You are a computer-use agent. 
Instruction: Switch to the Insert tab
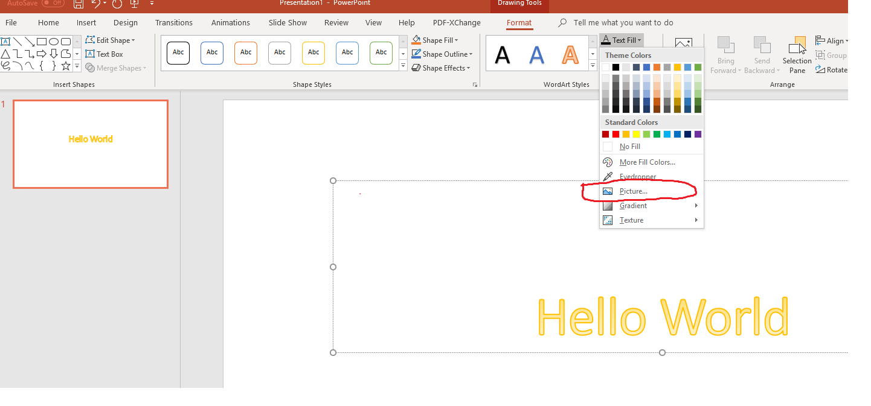tap(86, 23)
